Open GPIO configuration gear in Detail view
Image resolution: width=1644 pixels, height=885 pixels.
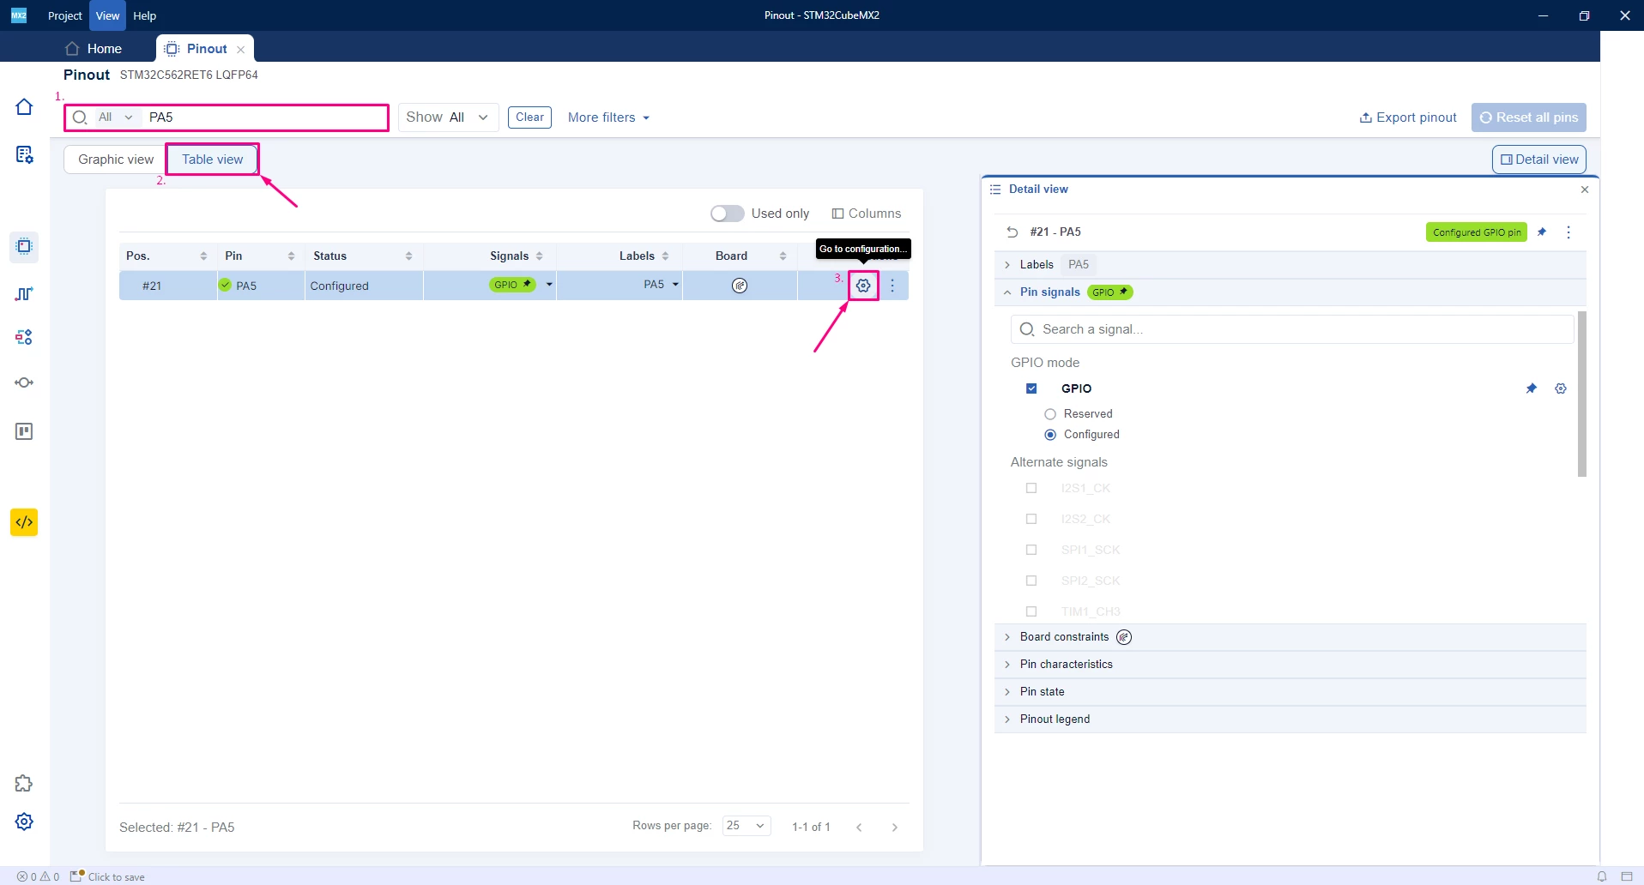pos(1561,388)
